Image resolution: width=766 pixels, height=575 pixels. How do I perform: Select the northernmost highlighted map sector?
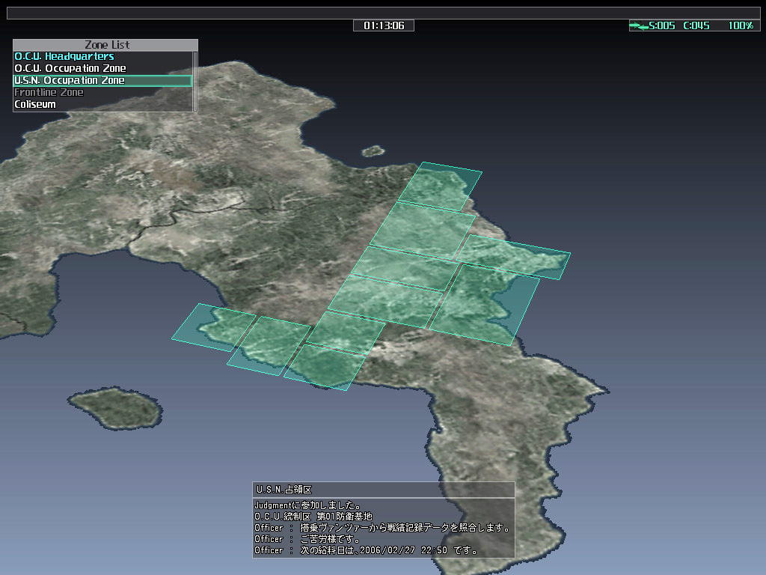(441, 186)
